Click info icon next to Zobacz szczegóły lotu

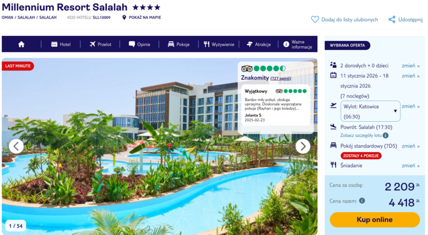pos(385,136)
